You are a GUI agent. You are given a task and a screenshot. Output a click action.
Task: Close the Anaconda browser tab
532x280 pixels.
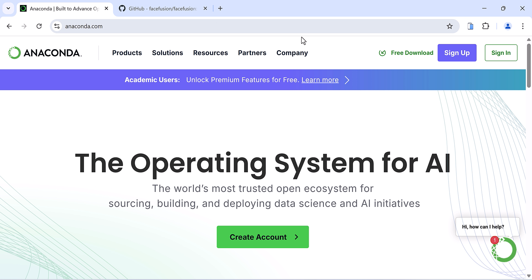pos(106,9)
